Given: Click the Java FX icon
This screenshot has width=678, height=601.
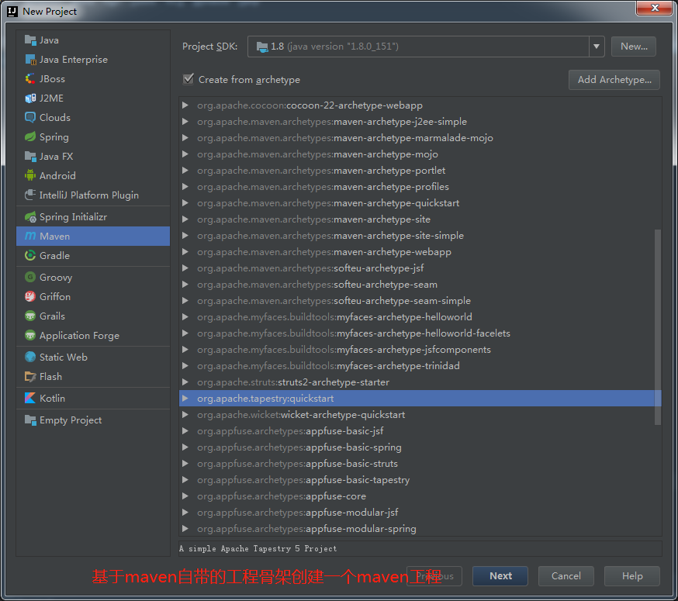Looking at the screenshot, I should pyautogui.click(x=30, y=157).
